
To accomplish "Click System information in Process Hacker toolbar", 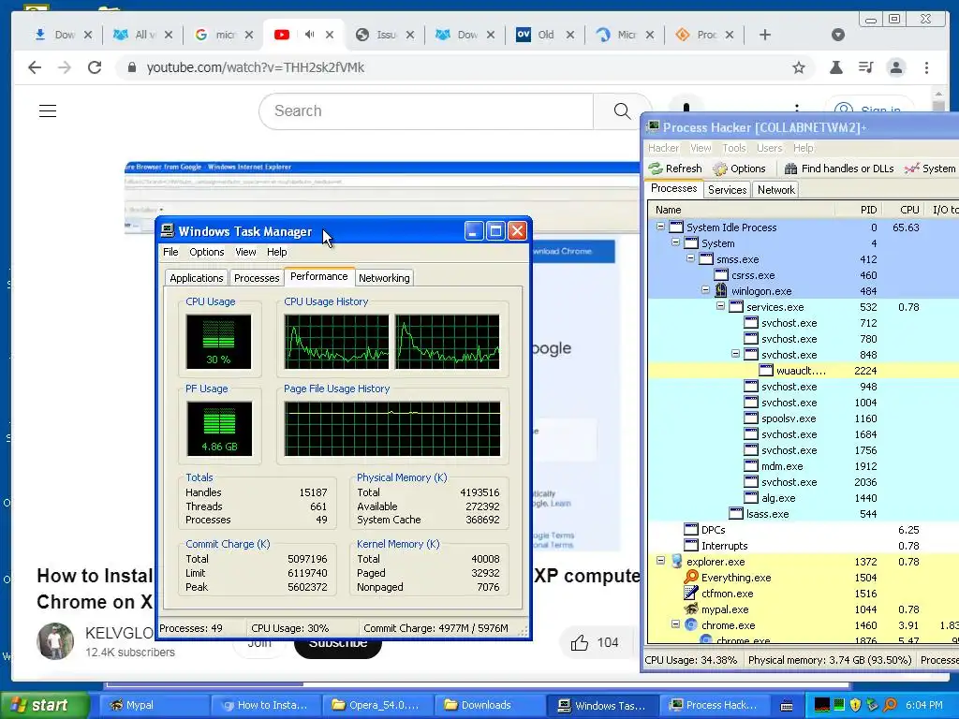I will 930,169.
